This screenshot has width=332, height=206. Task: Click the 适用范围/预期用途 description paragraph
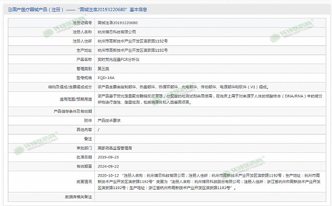[210, 99]
